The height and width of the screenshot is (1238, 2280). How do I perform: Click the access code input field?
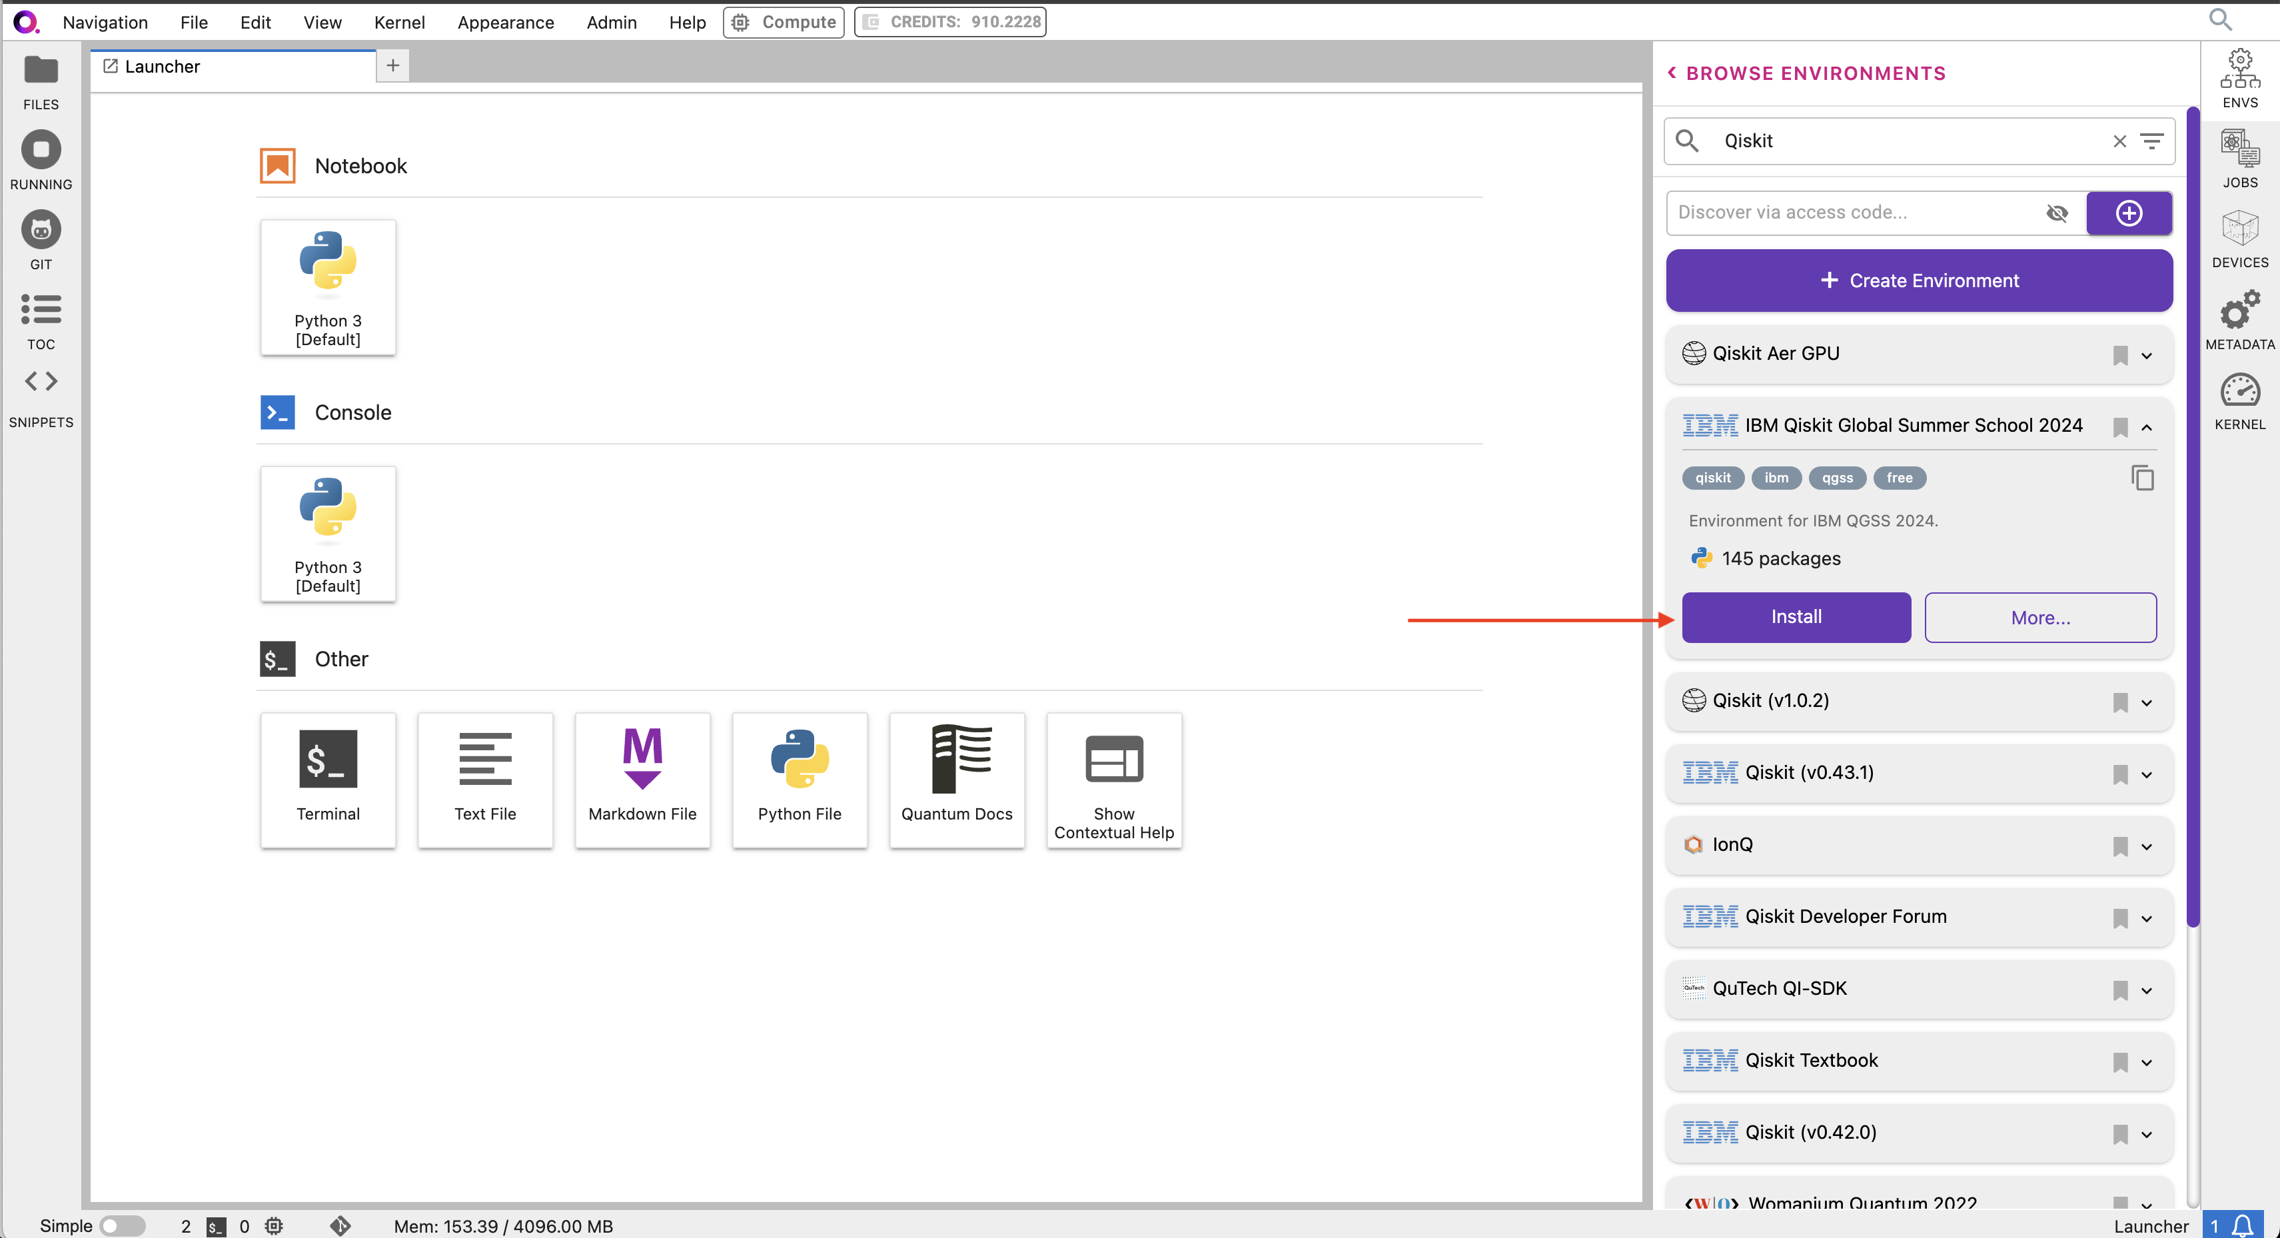1850,213
